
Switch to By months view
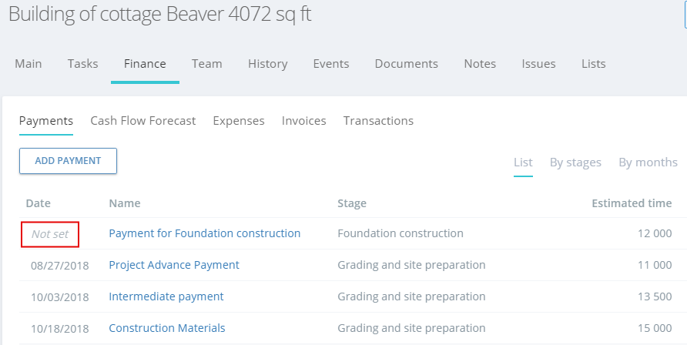pyautogui.click(x=648, y=162)
